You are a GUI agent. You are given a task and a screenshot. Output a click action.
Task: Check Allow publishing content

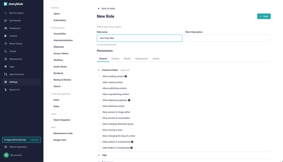click(x=99, y=88)
